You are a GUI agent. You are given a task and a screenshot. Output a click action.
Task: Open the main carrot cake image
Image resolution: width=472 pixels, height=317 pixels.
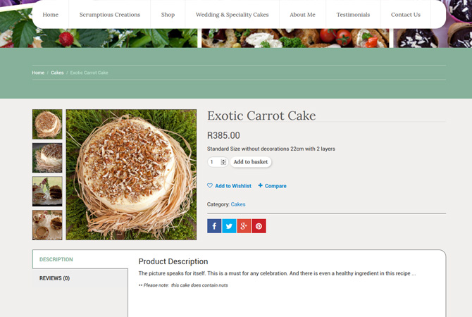(x=131, y=175)
